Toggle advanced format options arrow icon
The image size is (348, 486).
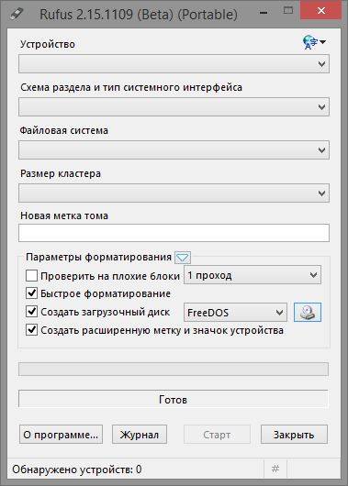(x=183, y=258)
